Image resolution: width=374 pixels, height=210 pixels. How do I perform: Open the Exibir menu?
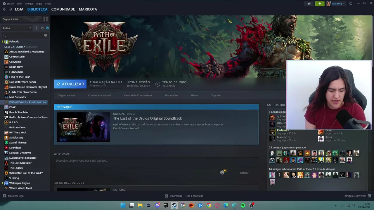coord(19,3)
